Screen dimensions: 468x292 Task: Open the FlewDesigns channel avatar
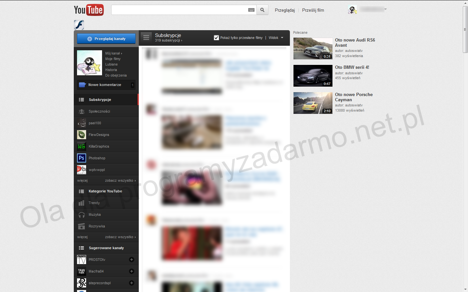click(82, 135)
